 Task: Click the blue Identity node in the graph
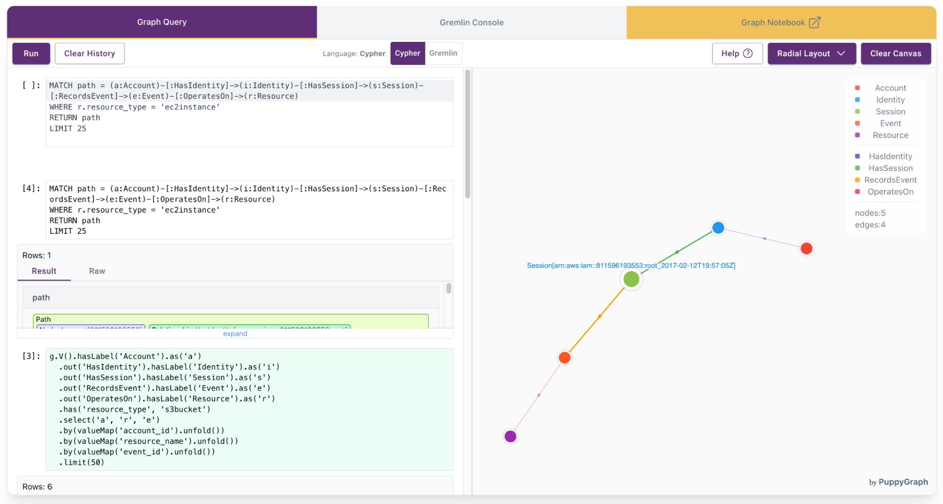tap(718, 228)
